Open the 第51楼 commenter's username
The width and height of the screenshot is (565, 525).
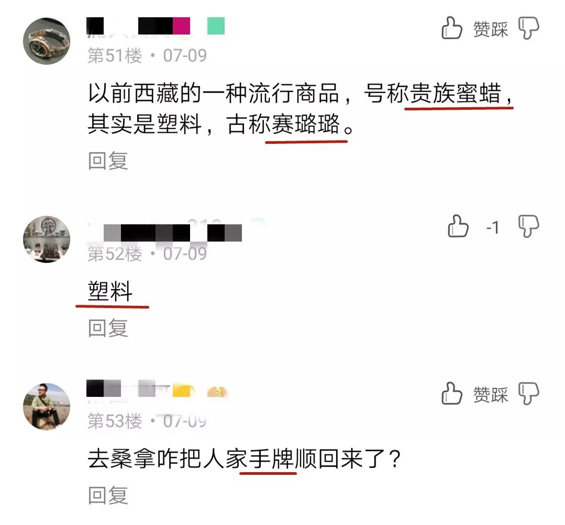[x=156, y=26]
